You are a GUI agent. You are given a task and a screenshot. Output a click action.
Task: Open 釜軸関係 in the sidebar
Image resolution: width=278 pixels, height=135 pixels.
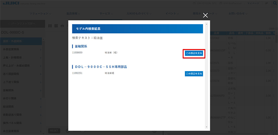(x=21, y=90)
